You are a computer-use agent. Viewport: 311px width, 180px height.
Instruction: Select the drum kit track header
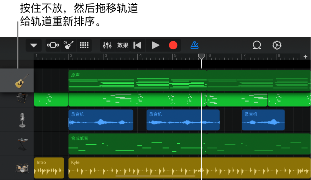(x=17, y=168)
